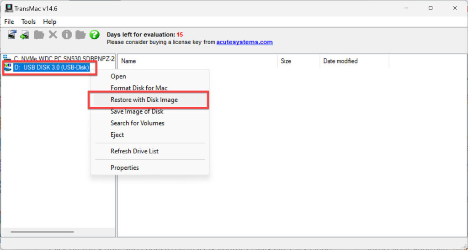Open the acutesystems.com link
The width and height of the screenshot is (468, 250).
[245, 42]
